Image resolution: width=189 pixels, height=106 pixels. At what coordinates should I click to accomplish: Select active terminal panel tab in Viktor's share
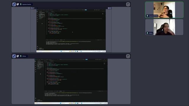(61, 91)
